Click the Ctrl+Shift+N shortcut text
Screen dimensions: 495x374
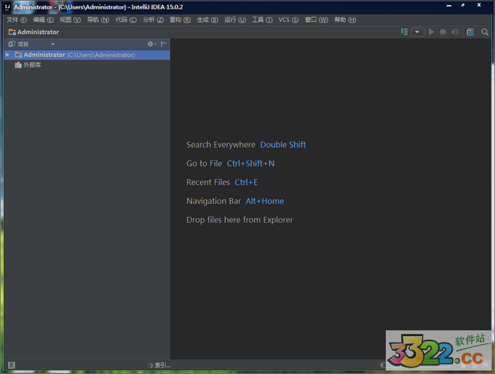pos(250,164)
